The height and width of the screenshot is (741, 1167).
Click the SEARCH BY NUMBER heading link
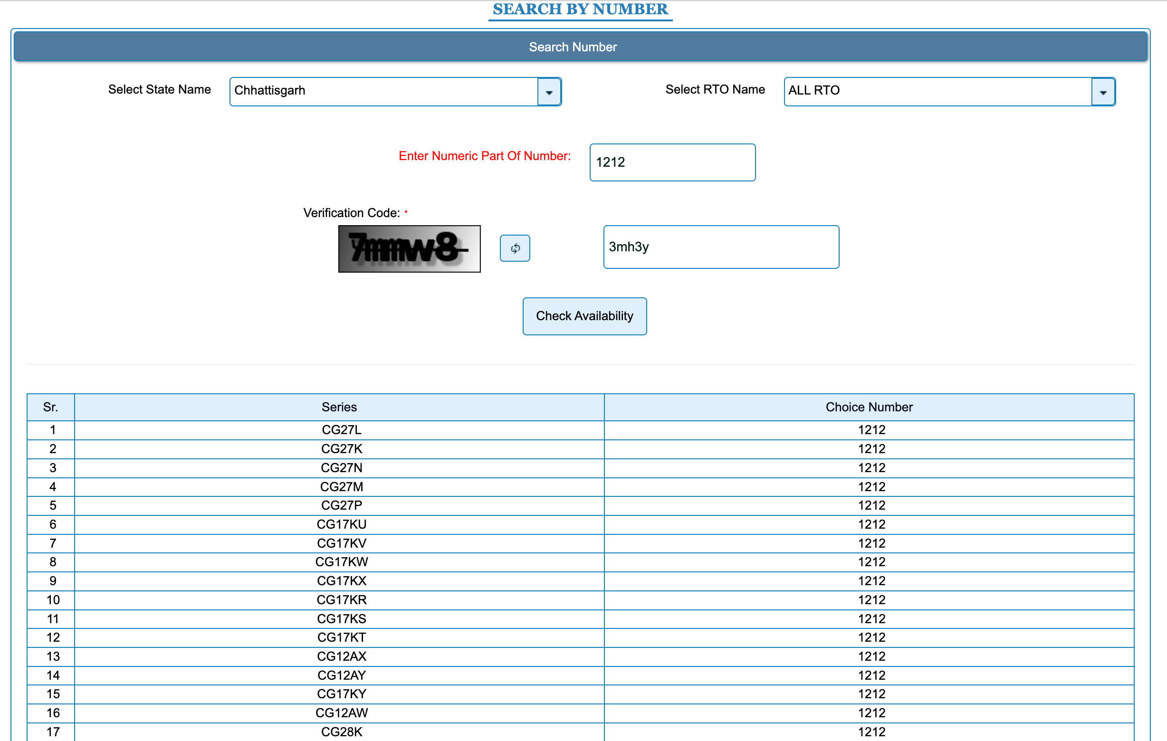coord(580,9)
